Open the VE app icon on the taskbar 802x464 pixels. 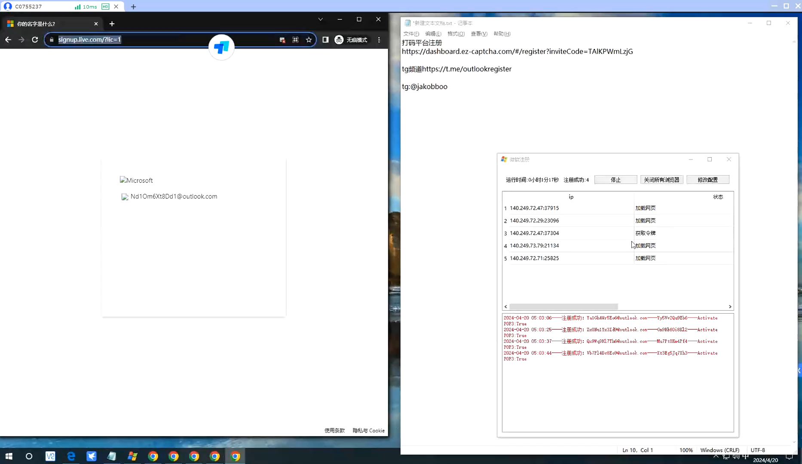click(50, 456)
